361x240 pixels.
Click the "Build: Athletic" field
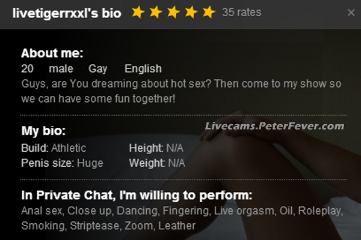tap(54, 148)
